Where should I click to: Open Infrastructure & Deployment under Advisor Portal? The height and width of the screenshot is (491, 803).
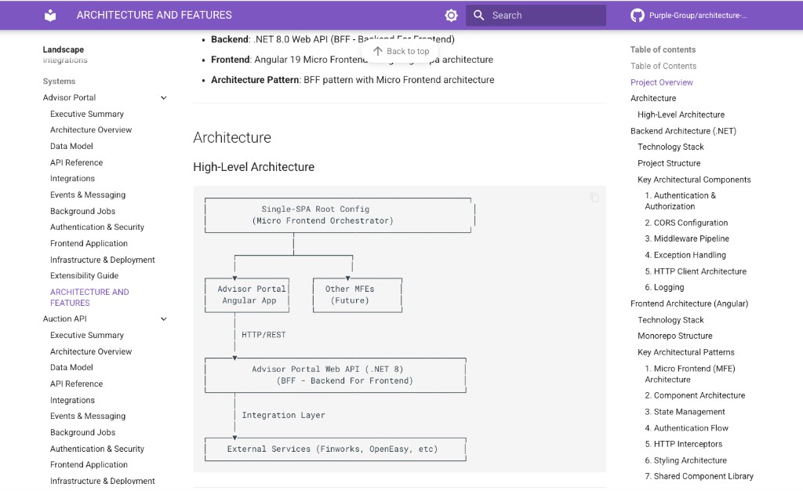[x=103, y=260]
